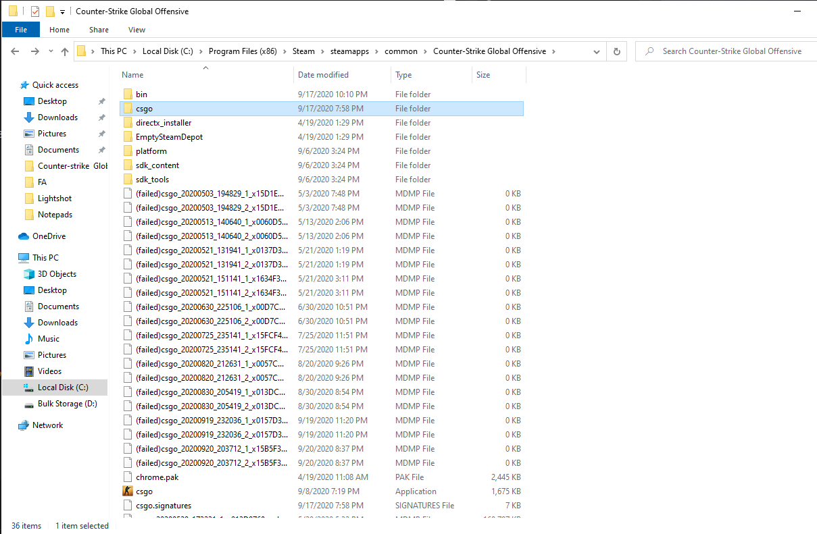Click Local Disk (C:) in the breadcrumb

(168, 51)
